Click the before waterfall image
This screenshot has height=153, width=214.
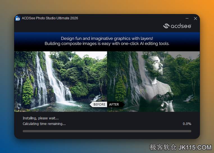(x=61, y=81)
